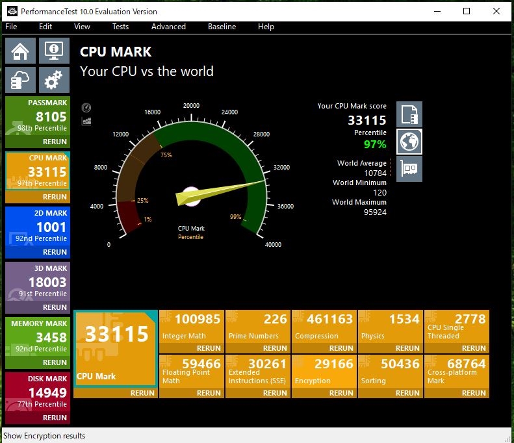Click the World Average 10784 value

point(376,173)
